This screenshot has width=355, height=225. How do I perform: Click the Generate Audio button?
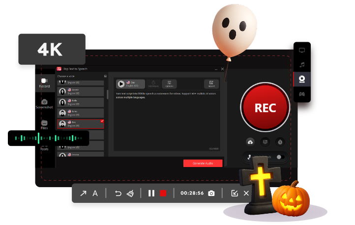click(x=203, y=163)
